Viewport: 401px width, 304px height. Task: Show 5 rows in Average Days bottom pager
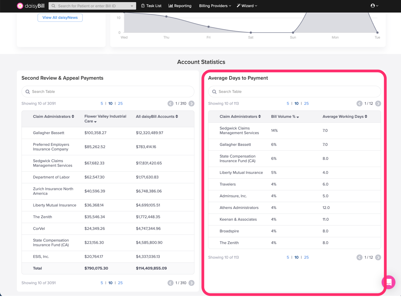288,257
